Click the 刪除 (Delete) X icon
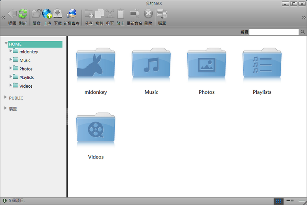Image resolution: width=307 pixels, height=205 pixels. [x=148, y=14]
